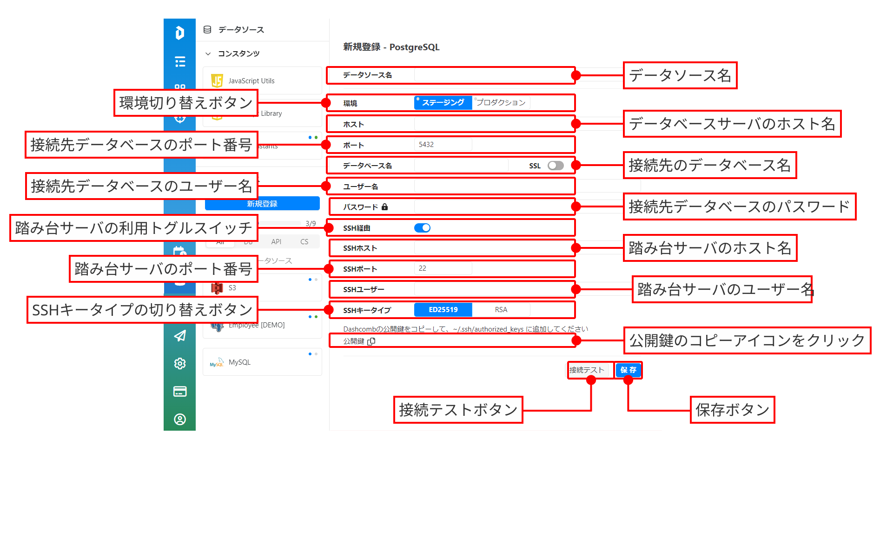This screenshot has height=553, width=880.
Task: Open the list menu icon in sidebar
Action: click(179, 61)
